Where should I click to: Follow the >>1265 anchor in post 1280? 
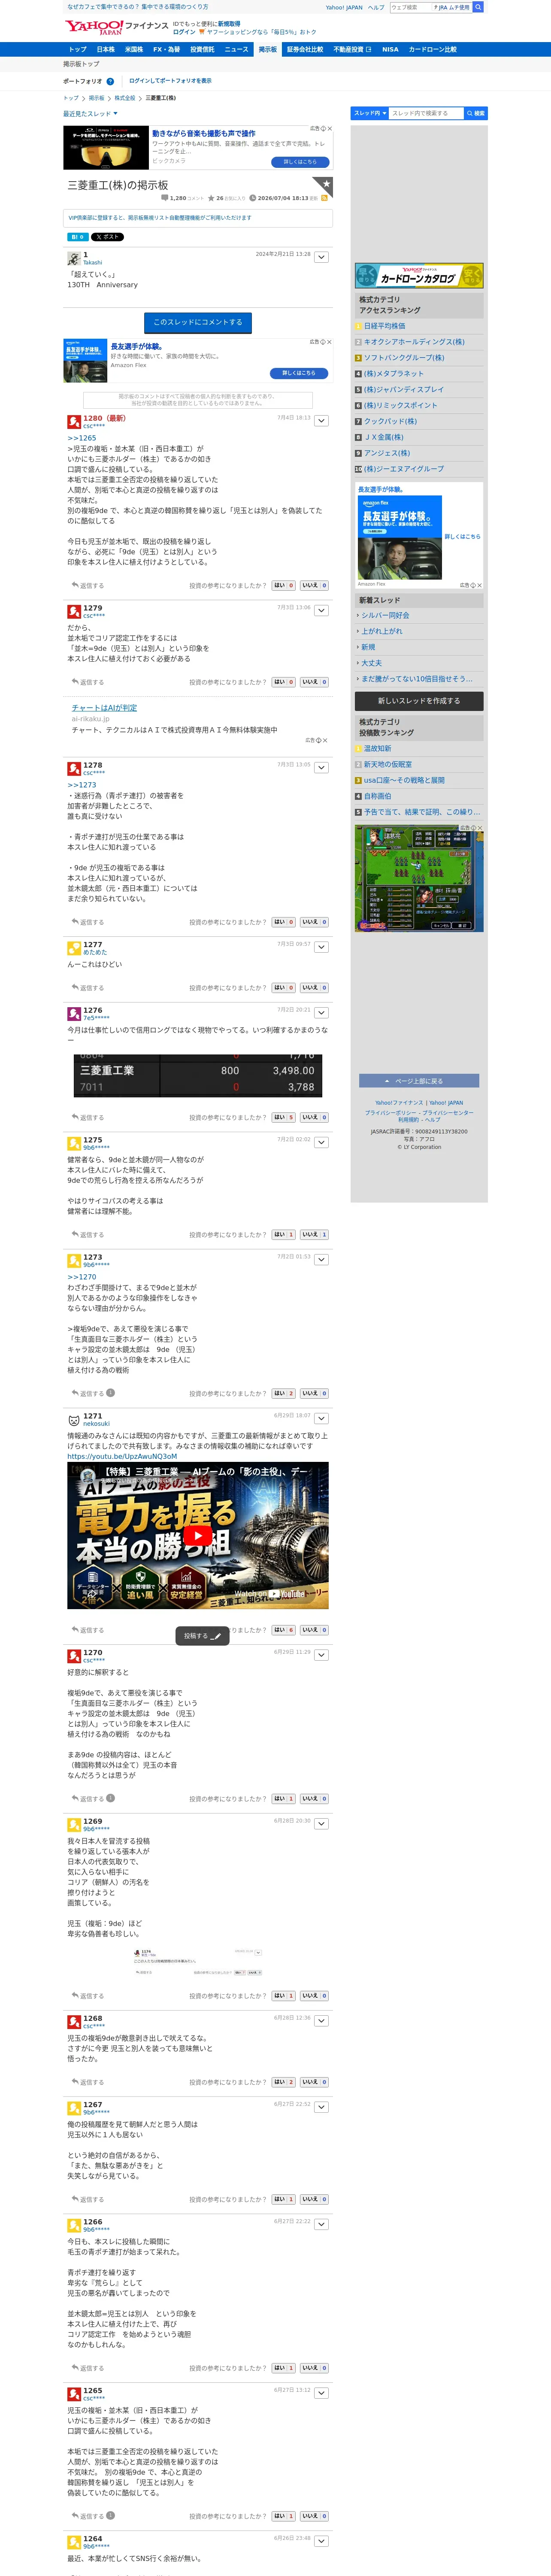[x=82, y=438]
